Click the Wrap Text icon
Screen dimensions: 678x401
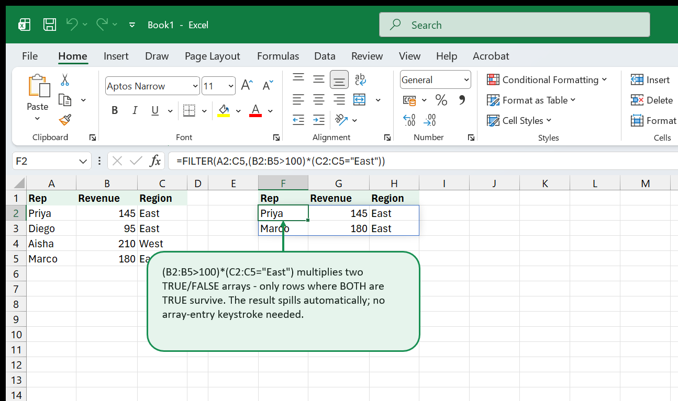click(360, 79)
